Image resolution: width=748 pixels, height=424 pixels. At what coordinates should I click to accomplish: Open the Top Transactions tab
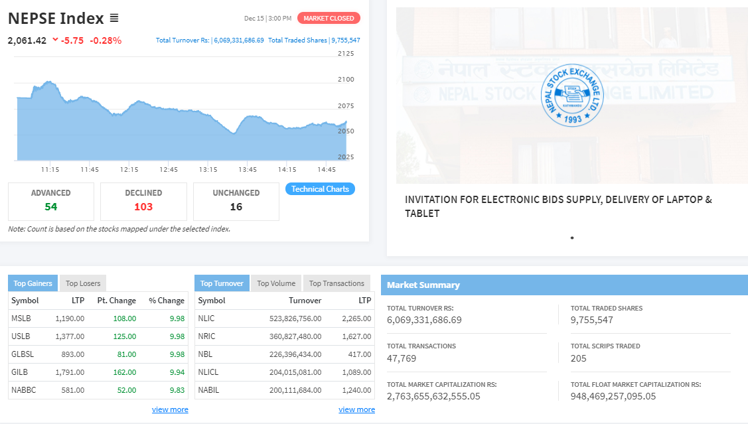point(337,283)
